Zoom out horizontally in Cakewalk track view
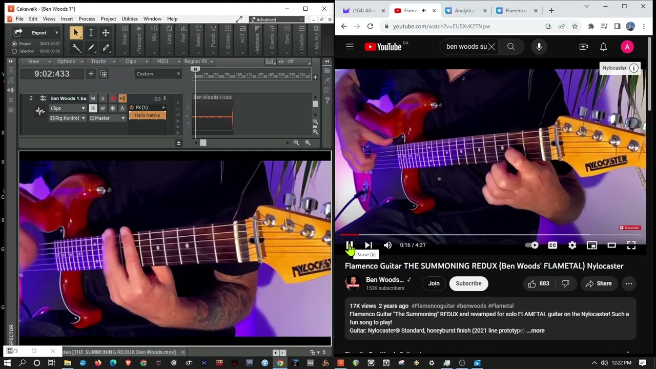Viewport: 656px width, 369px height. (x=296, y=143)
